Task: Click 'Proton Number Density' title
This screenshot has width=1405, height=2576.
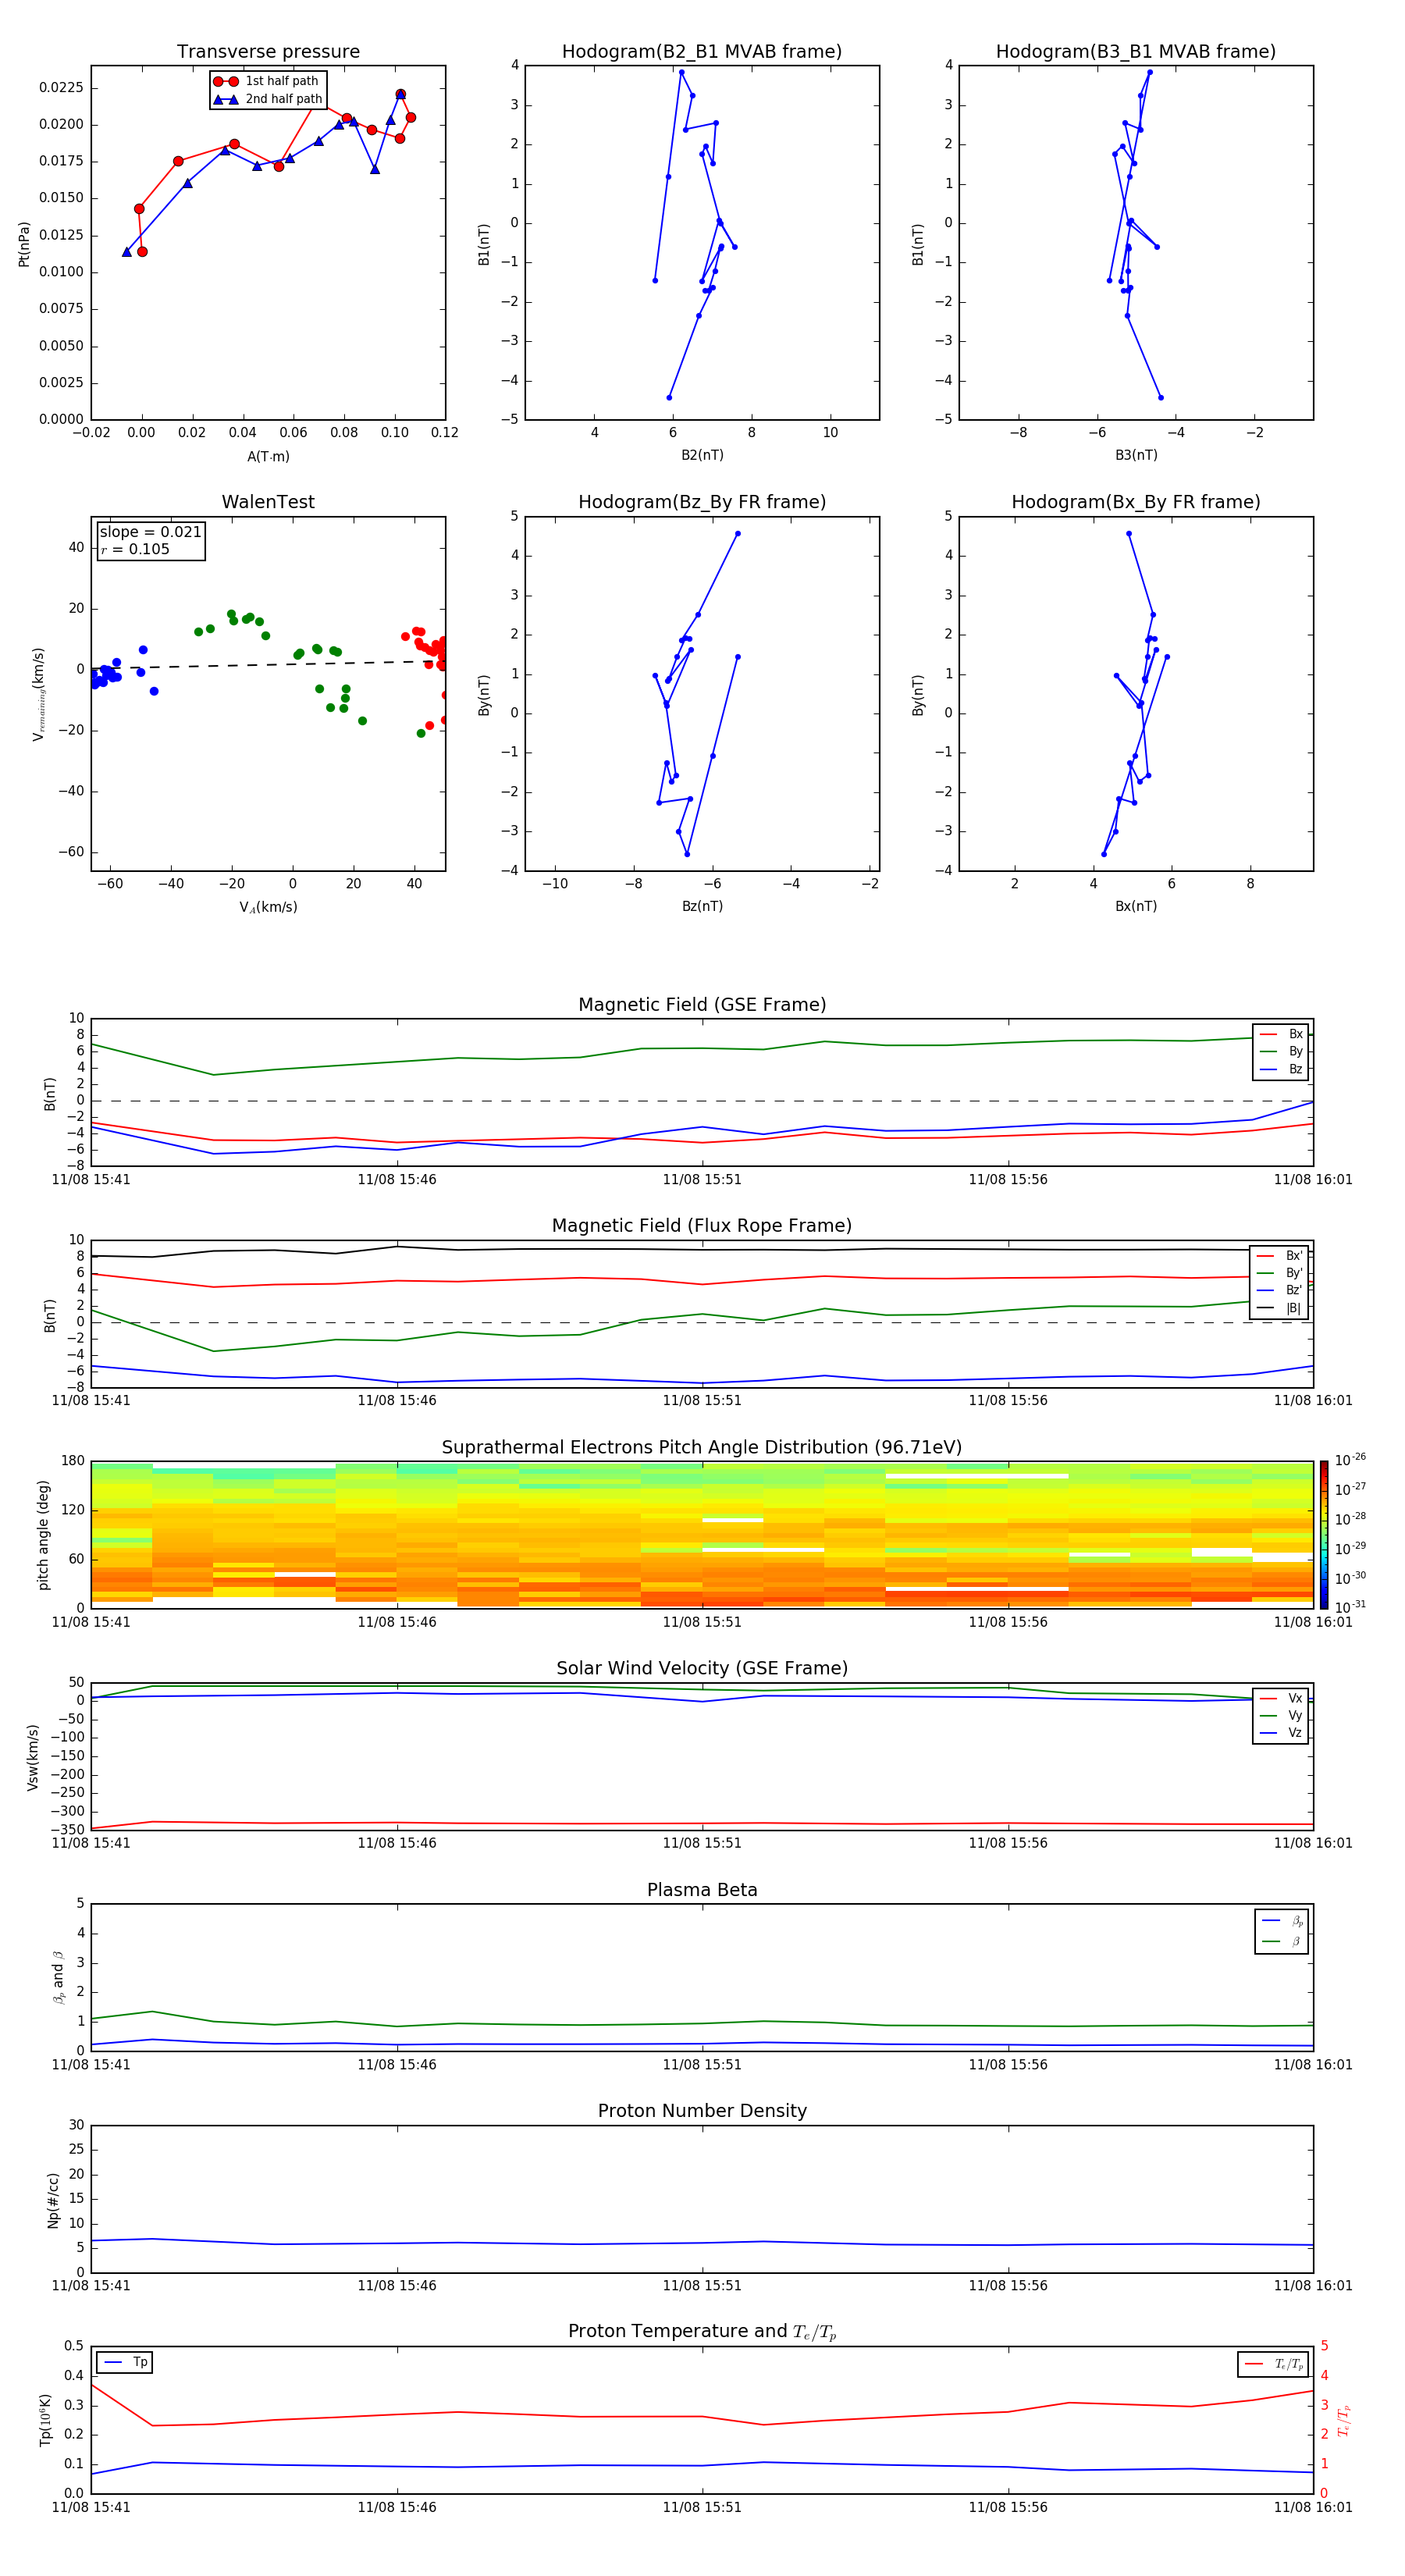Action: tap(702, 2111)
